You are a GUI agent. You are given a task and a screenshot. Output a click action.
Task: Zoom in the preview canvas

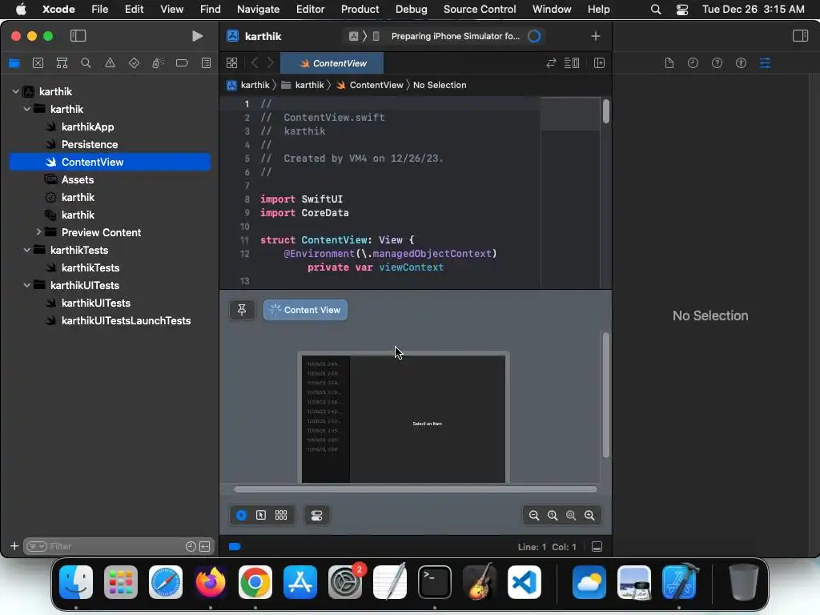[x=589, y=515]
